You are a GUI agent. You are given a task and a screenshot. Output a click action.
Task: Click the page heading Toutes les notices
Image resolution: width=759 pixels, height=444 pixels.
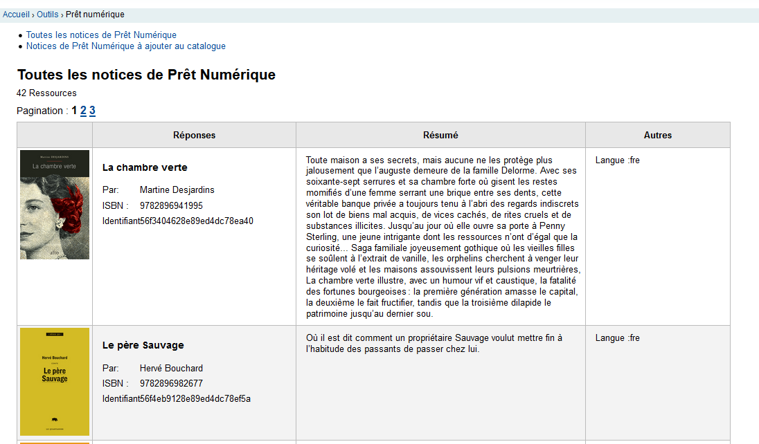tap(146, 75)
